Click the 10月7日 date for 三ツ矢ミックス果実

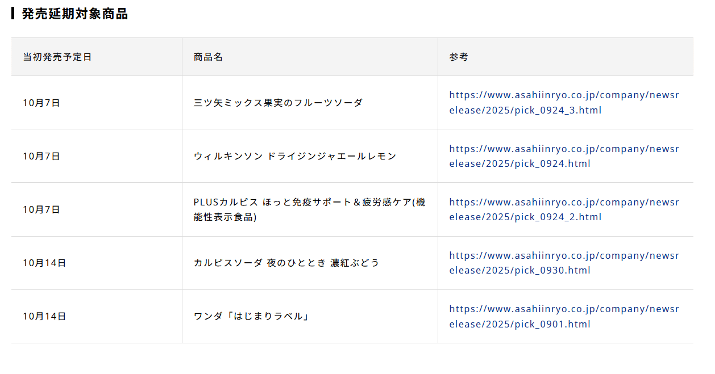pyautogui.click(x=41, y=103)
